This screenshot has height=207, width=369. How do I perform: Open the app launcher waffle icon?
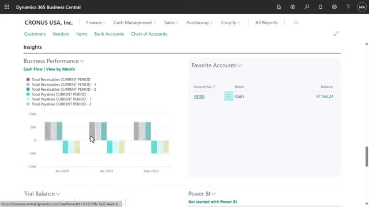[x=6, y=7]
